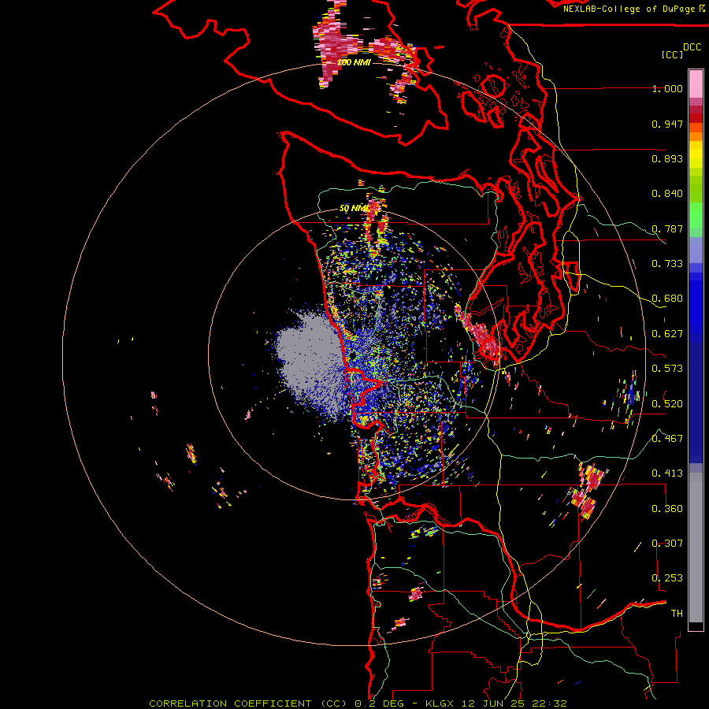Click the 100 NMI range ring label
Viewport: 709px width, 709px height.
354,62
